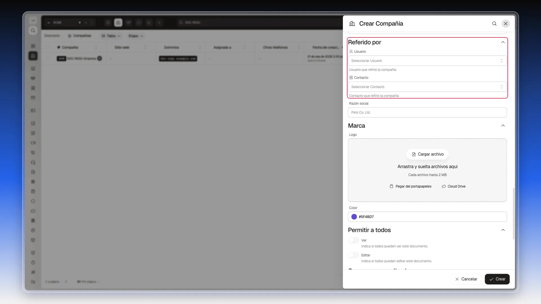Image resolution: width=541 pixels, height=304 pixels.
Task: Open the Etapa filter dropdown in background
Action: pos(136,36)
